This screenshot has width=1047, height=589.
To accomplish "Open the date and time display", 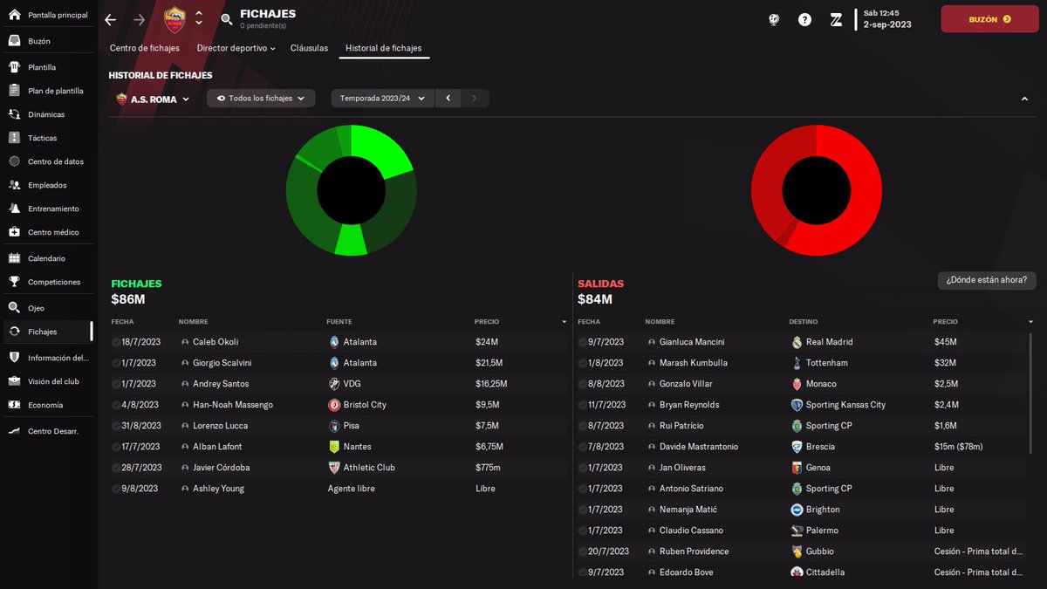I will pos(887,19).
